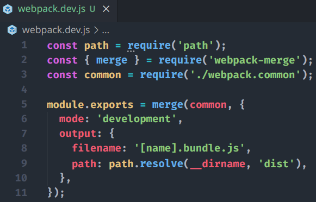Click the webpack icon in the editor tab
Image resolution: width=316 pixels, height=202 pixels.
pos(8,9)
